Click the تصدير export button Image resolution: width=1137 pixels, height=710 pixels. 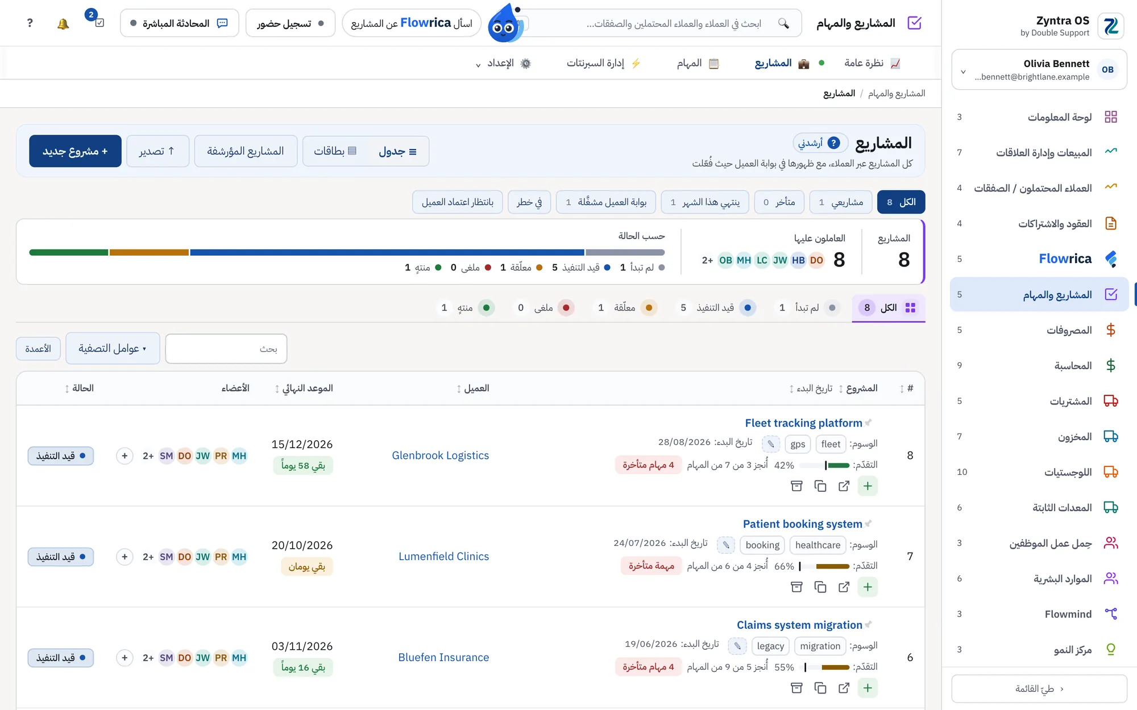157,151
